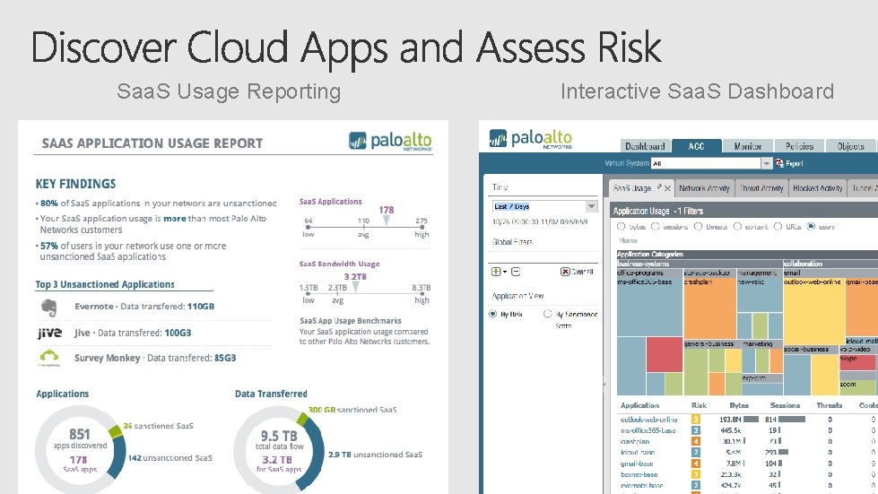Expand the add filter dropdown arrow
The width and height of the screenshot is (878, 494).
tap(505, 273)
